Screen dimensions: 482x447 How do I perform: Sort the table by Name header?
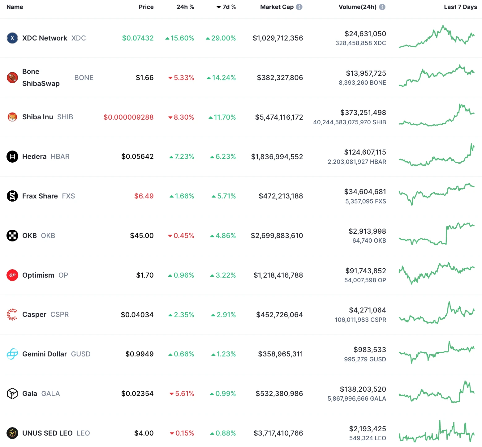click(15, 7)
